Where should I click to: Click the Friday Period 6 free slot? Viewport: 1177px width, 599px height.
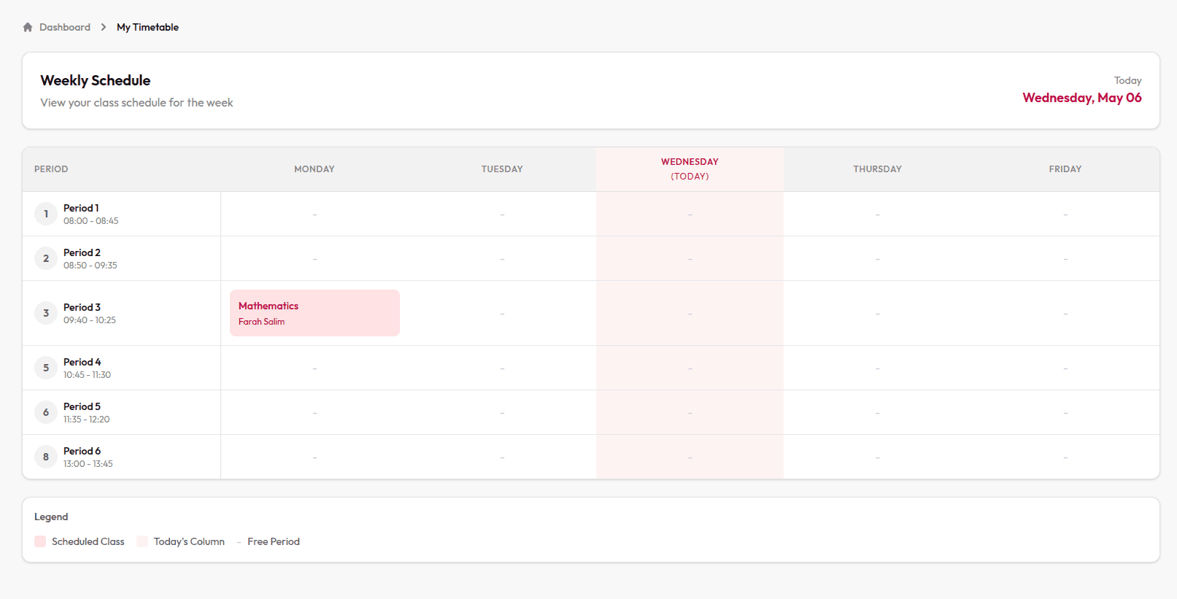click(1065, 457)
